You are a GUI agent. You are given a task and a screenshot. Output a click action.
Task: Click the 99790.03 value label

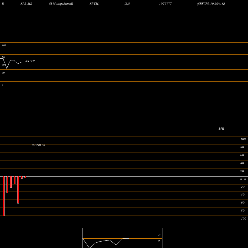(x=38, y=145)
